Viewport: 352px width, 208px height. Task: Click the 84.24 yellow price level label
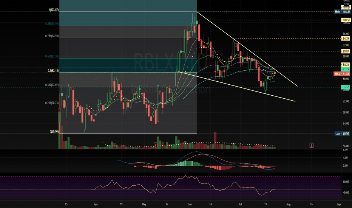(346, 65)
